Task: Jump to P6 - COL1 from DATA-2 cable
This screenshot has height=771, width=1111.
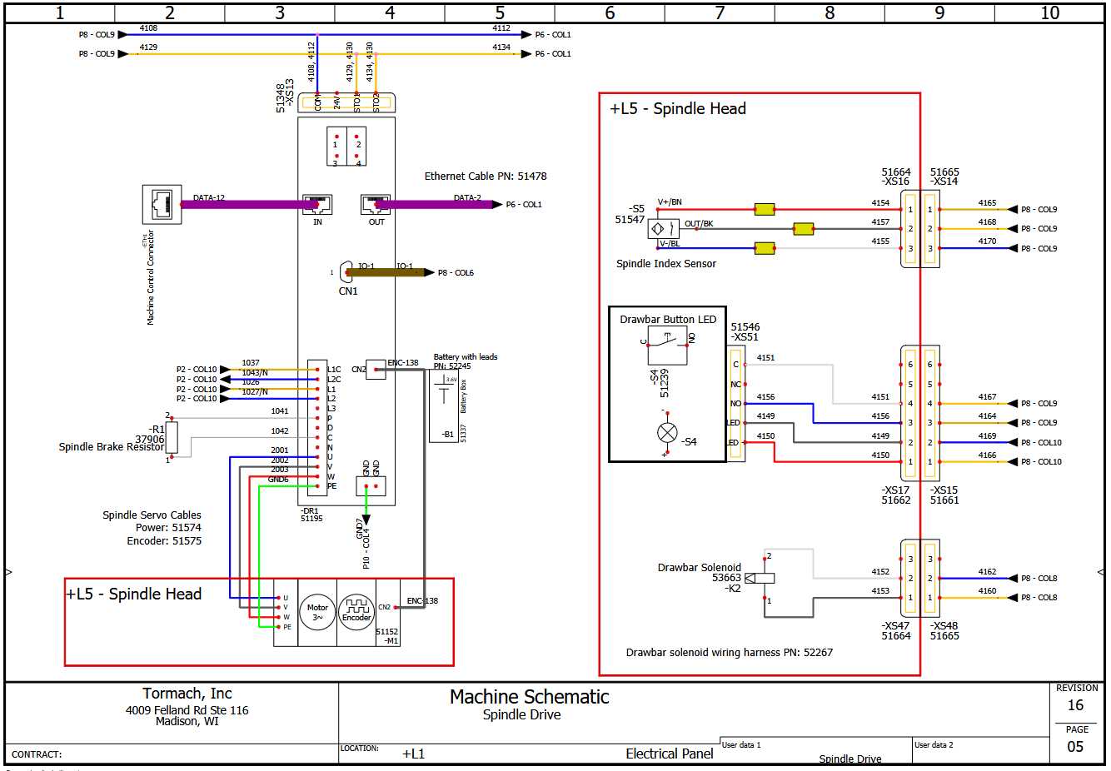Action: coord(524,205)
